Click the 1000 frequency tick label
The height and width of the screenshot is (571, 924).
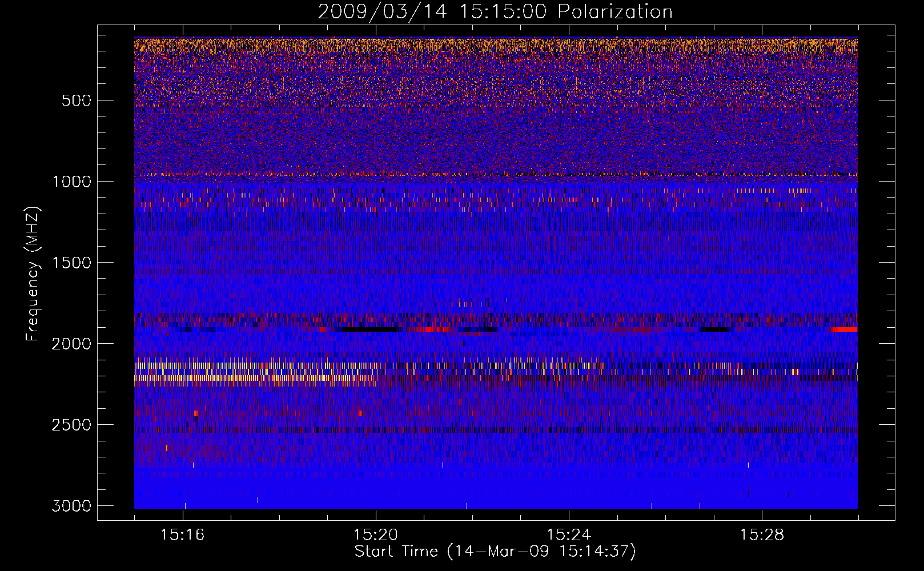pos(71,182)
